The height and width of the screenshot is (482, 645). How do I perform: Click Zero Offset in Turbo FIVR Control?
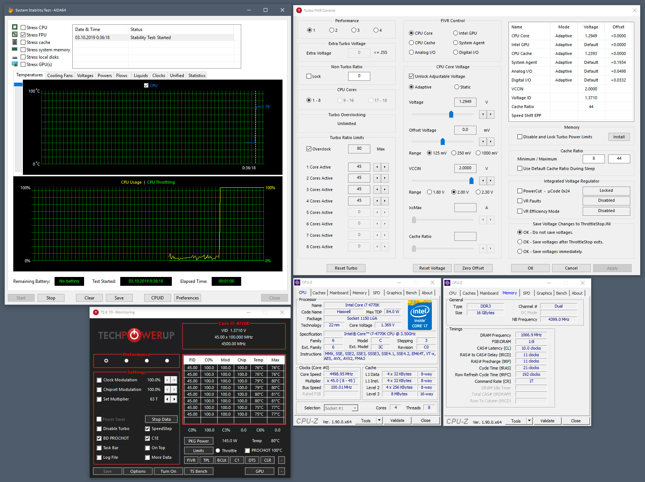(x=473, y=268)
